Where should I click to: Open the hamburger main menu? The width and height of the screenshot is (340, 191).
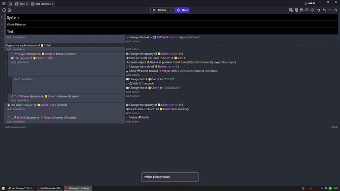(4, 3)
